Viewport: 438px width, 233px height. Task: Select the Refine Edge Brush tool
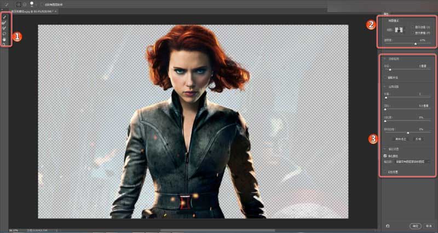point(4,22)
